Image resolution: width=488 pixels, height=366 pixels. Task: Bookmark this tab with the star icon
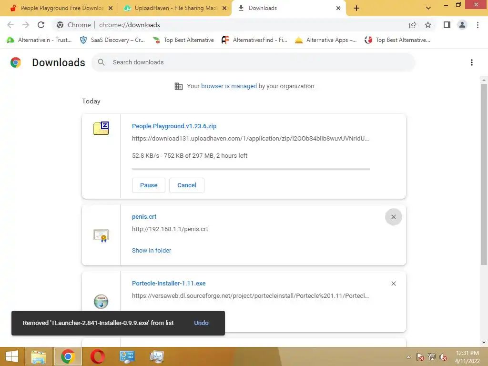428,25
